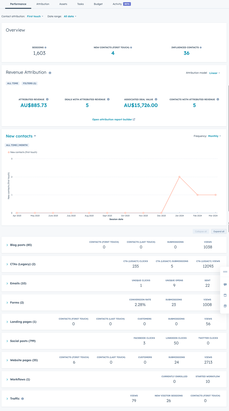Image resolution: width=229 pixels, height=411 pixels.
Task: Click info icon beside New Contacts (First Touch)
Action: coord(131,48)
